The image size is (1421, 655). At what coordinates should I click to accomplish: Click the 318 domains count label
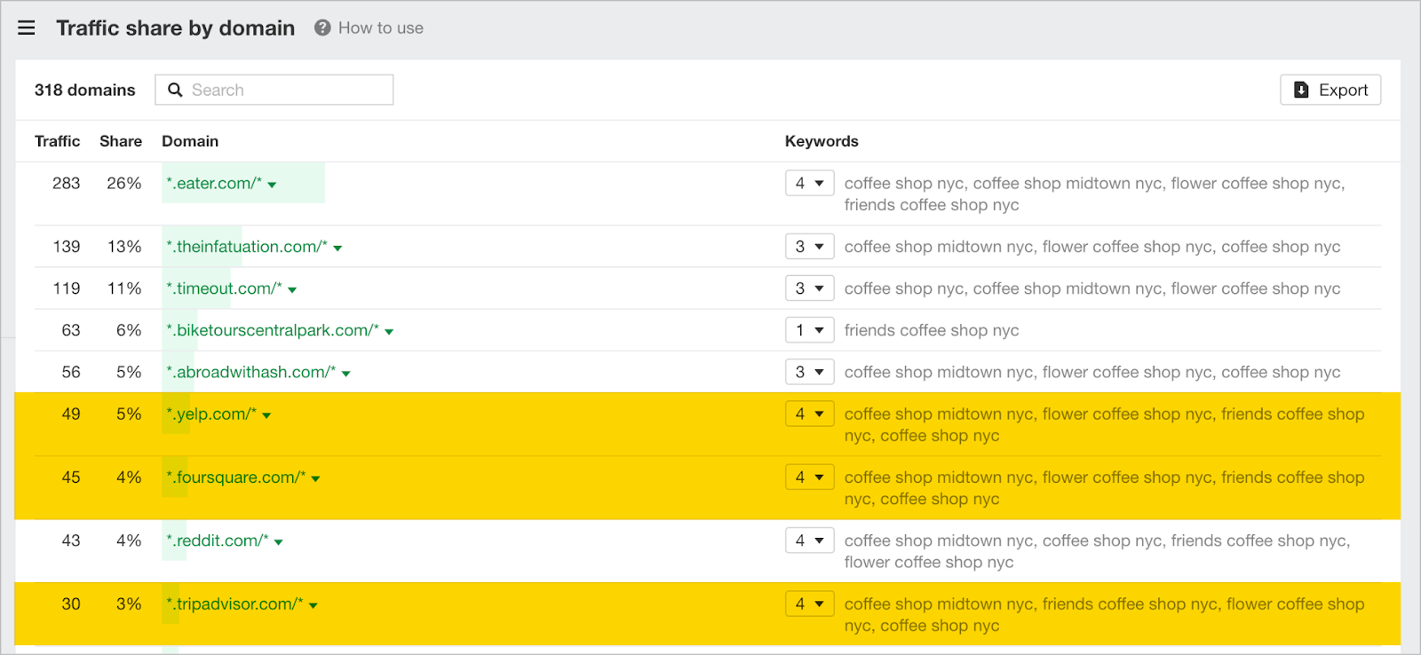click(x=85, y=90)
